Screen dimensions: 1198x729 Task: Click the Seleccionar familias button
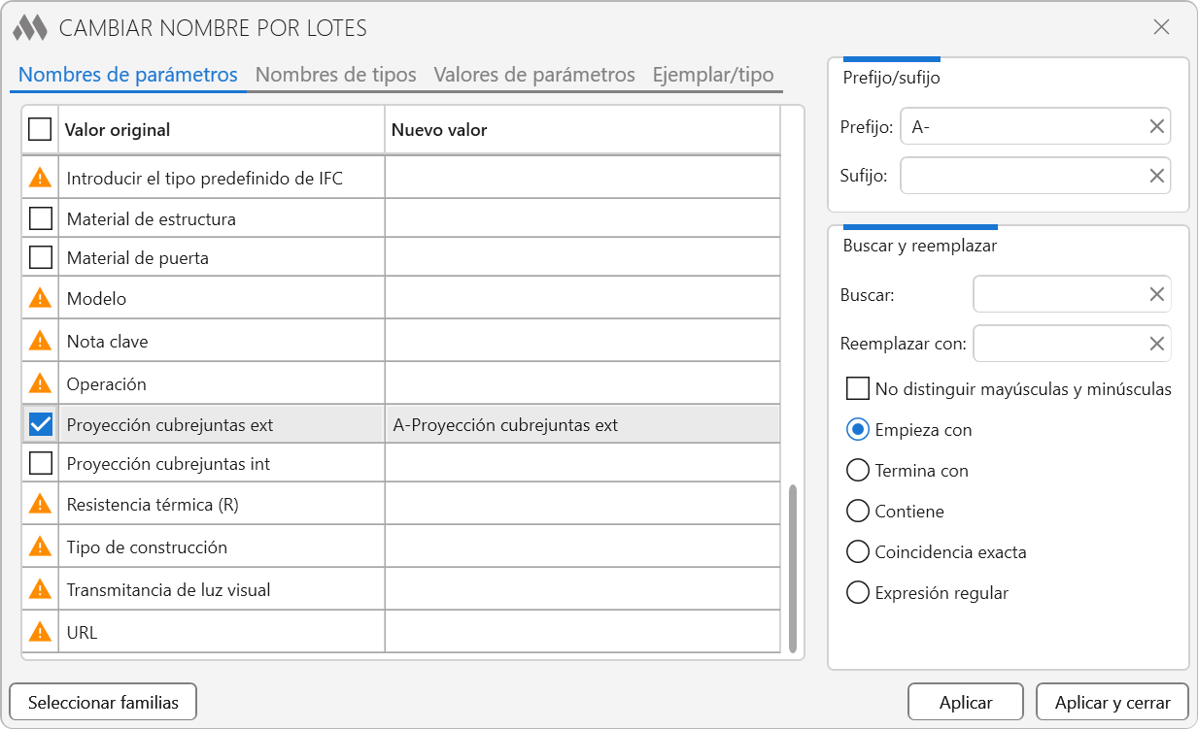[x=103, y=702]
